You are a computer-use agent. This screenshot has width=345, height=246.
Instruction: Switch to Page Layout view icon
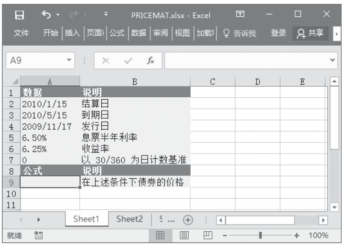183,235
